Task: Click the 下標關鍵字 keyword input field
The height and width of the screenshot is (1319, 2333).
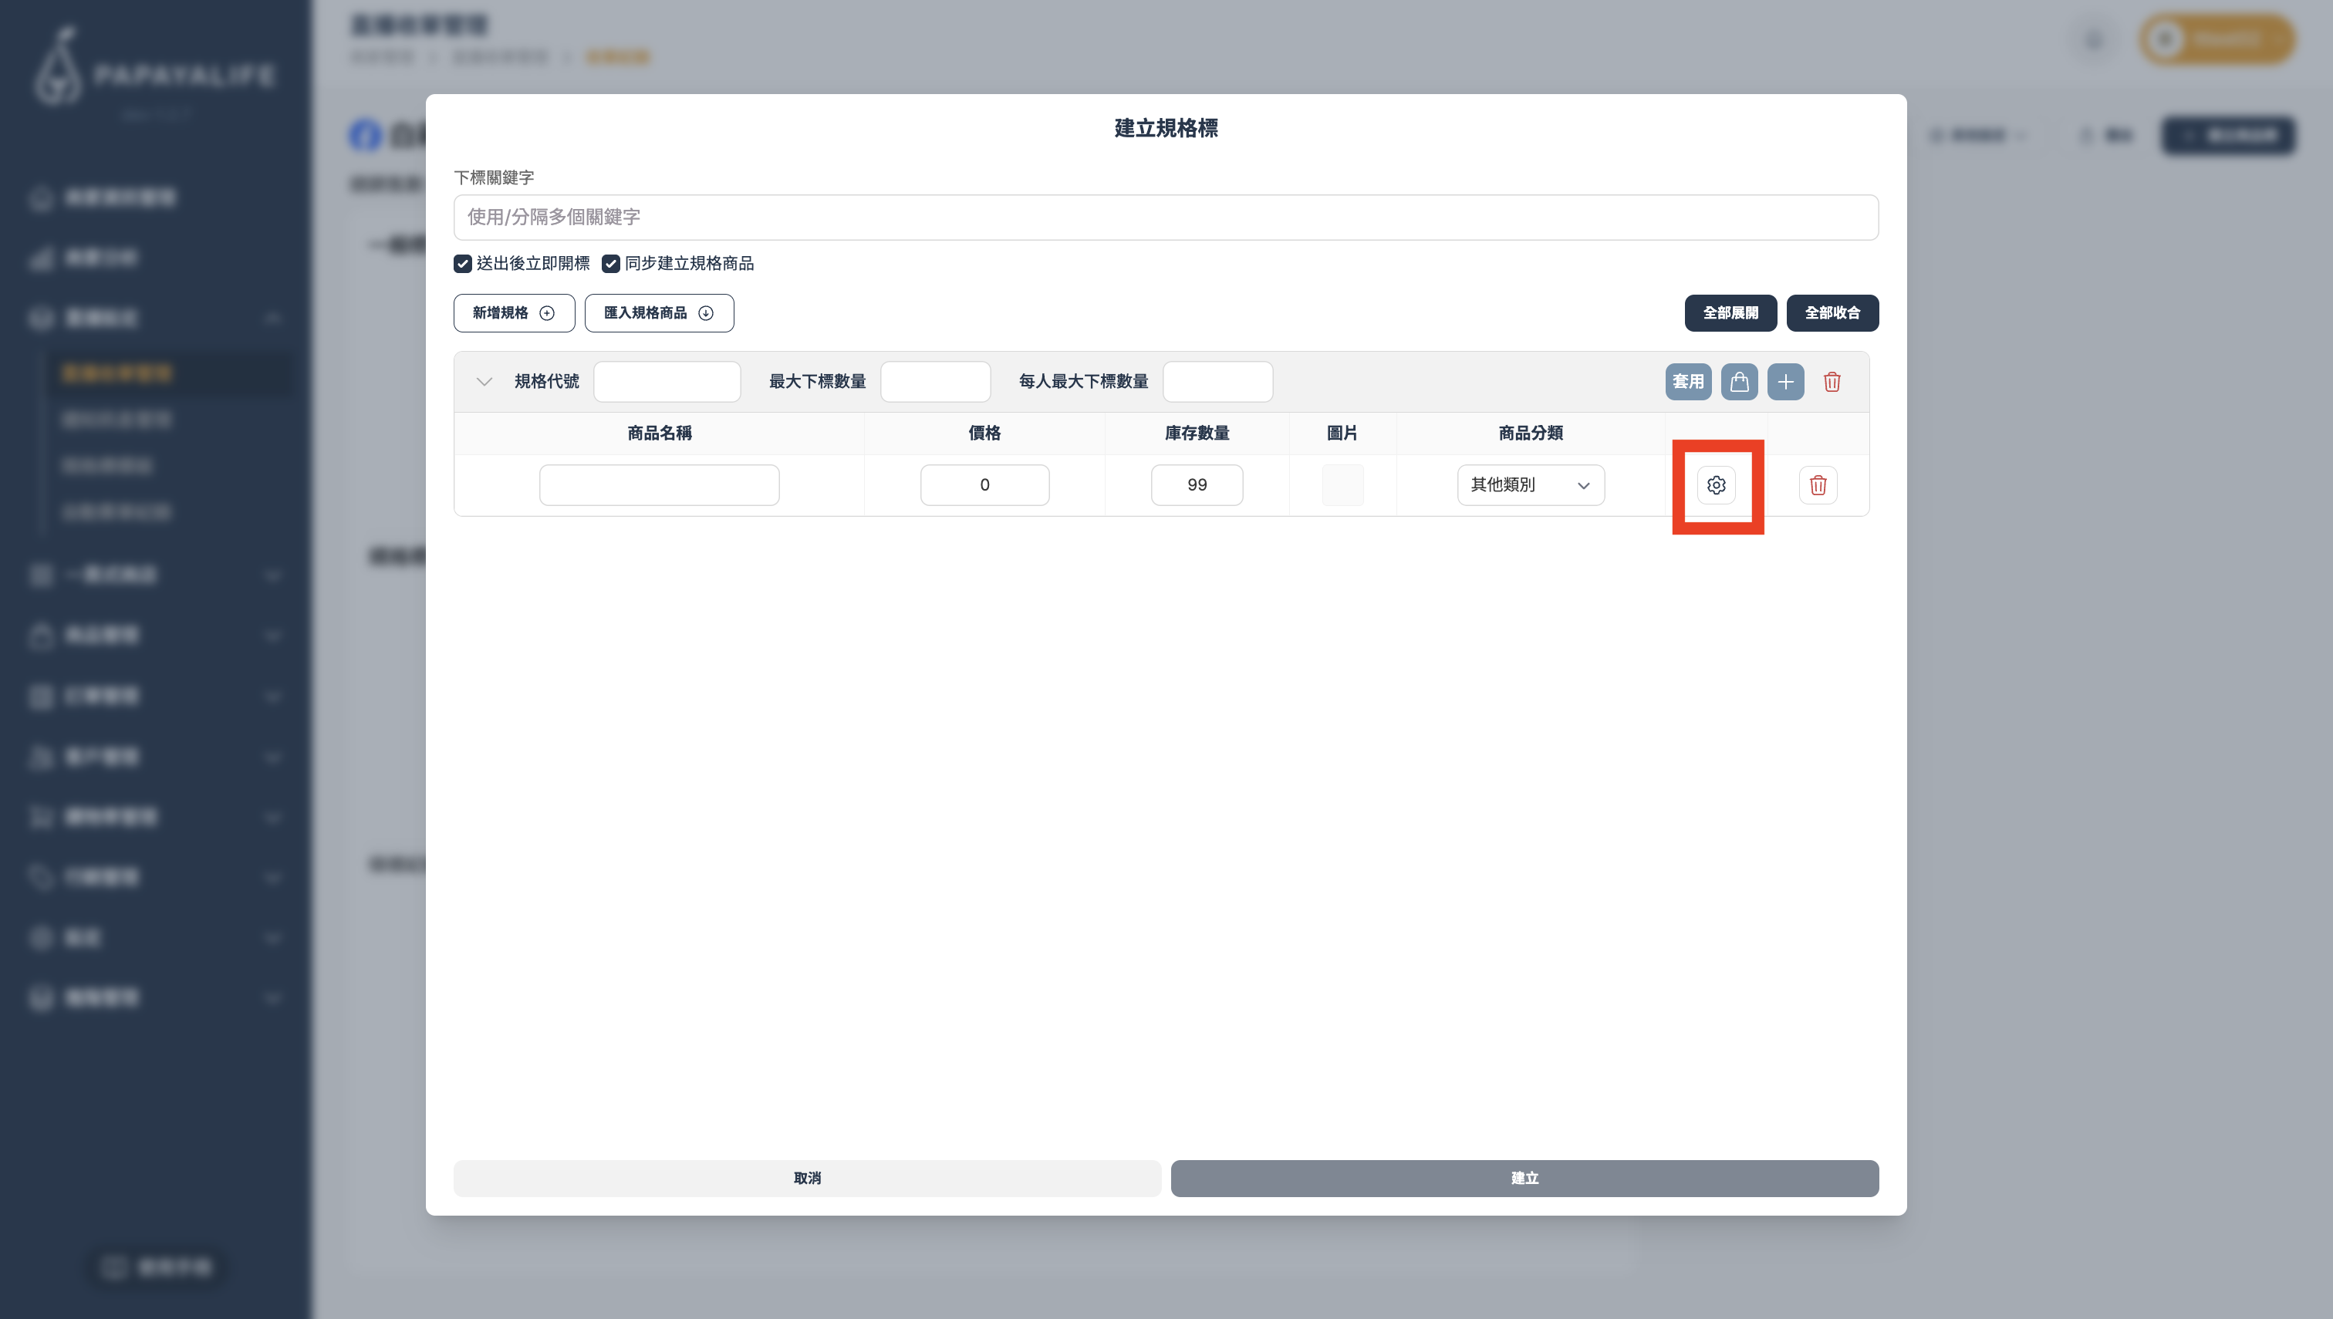Action: (1165, 218)
